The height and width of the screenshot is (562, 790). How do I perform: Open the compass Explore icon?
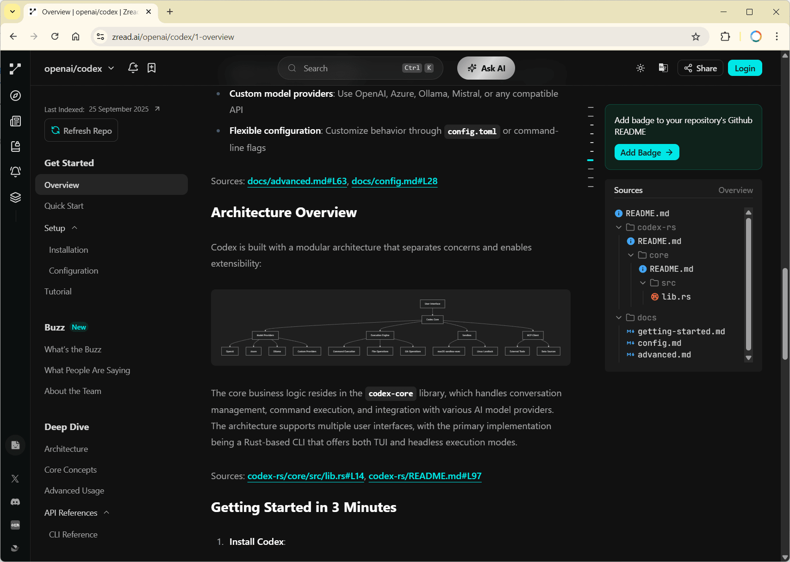15,95
